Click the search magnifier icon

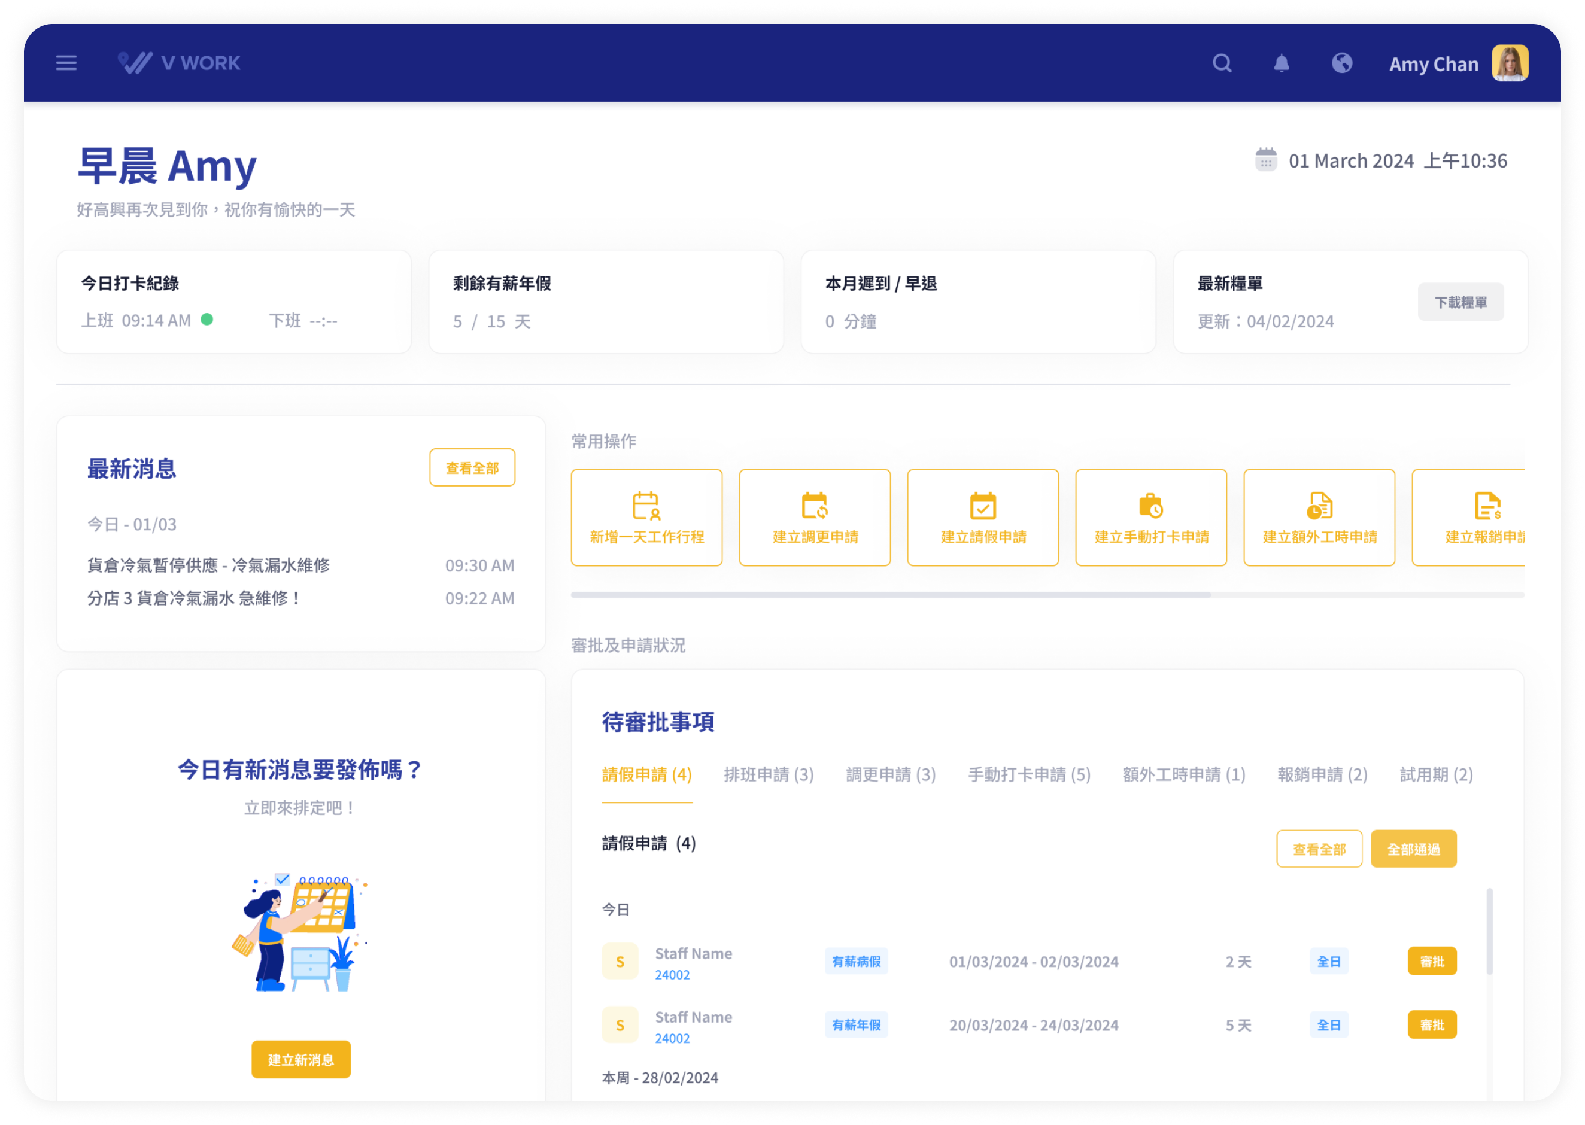[1222, 63]
